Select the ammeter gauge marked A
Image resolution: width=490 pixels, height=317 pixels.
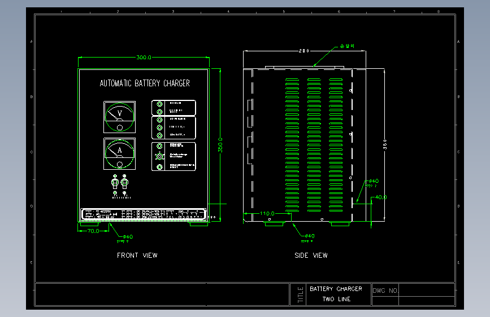click(x=120, y=154)
